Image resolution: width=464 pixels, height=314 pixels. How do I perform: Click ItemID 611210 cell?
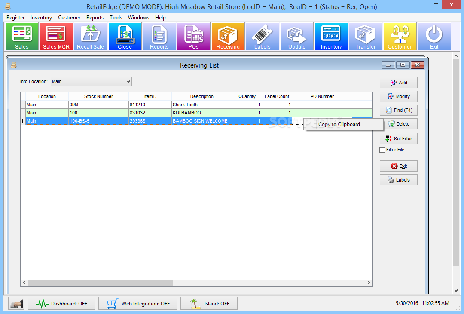point(150,105)
